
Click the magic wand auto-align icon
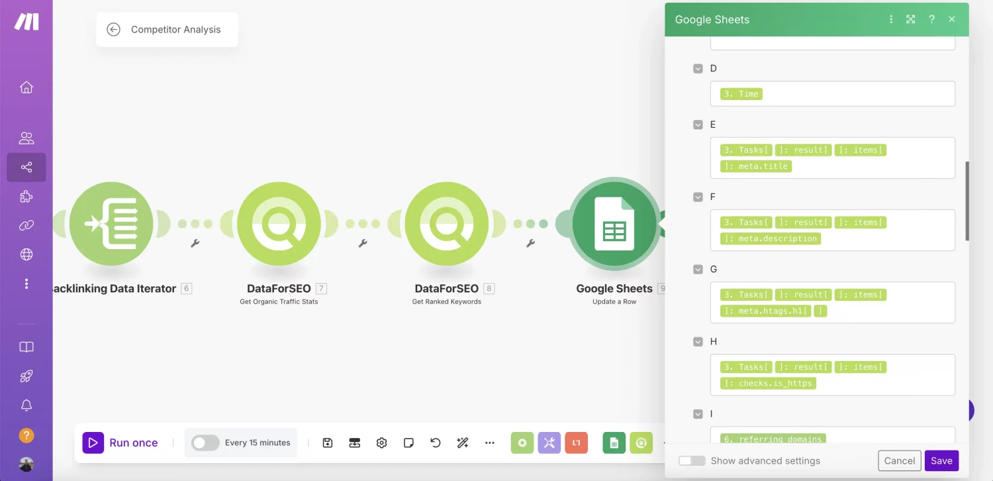463,443
